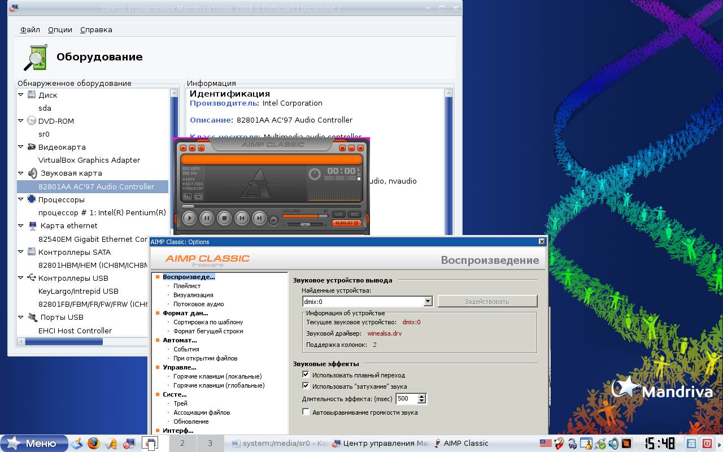Click RADIO CAP in AIMP display
The image size is (723, 452).
[x=193, y=188]
